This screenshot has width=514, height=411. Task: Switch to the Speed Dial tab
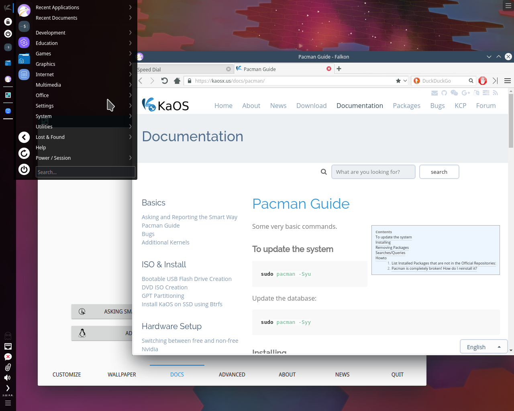click(185, 69)
